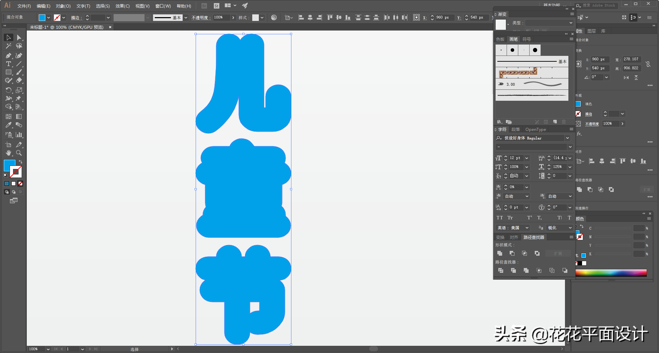The image size is (659, 353).
Task: Click the 填色 swatch in the Properties panel
Action: tap(578, 104)
